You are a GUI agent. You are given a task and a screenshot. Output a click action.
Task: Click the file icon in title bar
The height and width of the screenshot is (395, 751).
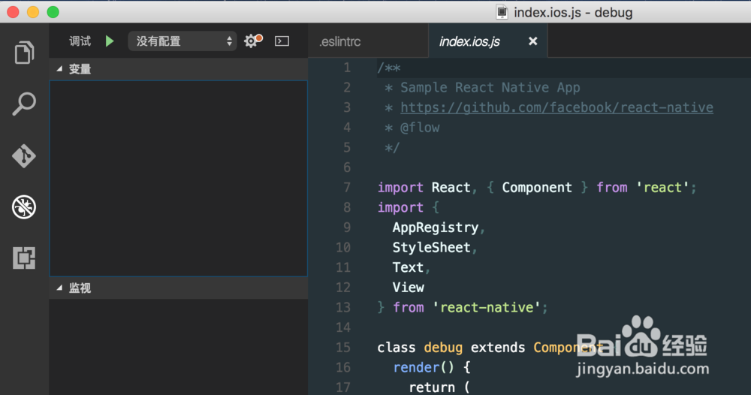[502, 12]
